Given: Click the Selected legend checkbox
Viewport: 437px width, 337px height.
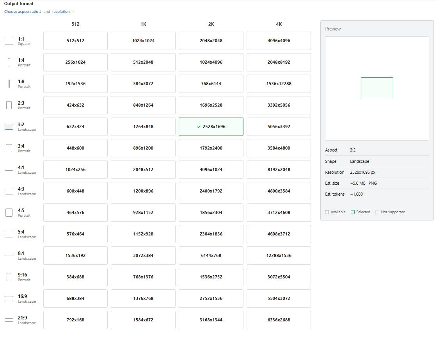Looking at the screenshot, I should [353, 212].
